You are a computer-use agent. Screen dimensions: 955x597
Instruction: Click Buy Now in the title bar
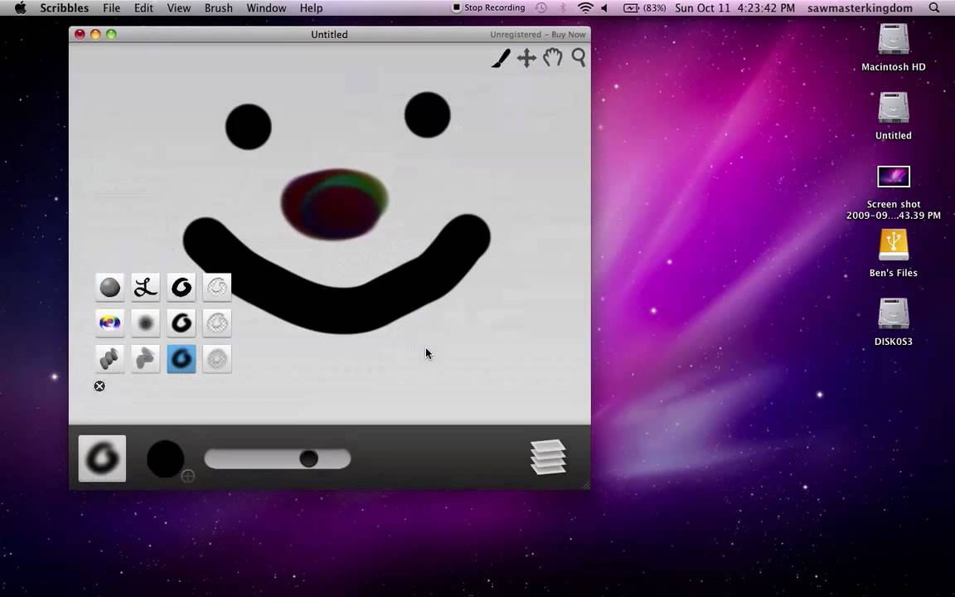569,34
